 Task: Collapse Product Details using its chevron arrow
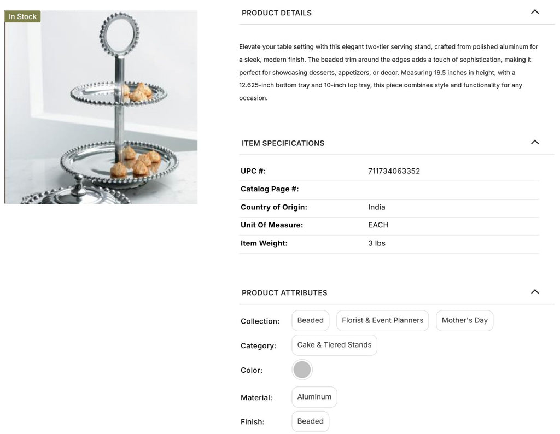(535, 12)
